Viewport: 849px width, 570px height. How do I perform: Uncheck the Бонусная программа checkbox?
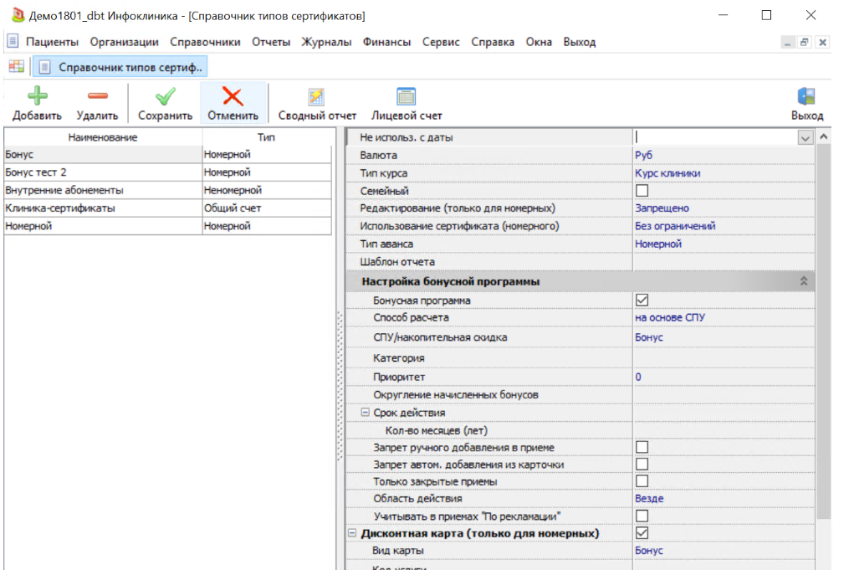click(x=642, y=300)
